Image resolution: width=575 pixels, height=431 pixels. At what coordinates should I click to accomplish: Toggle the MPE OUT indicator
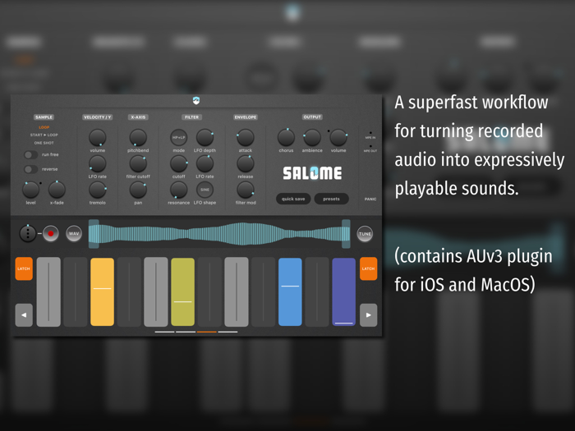(370, 149)
